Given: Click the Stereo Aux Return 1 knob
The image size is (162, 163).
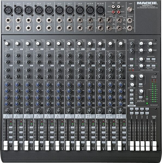Looking at the screenshot, I should click(x=141, y=43).
